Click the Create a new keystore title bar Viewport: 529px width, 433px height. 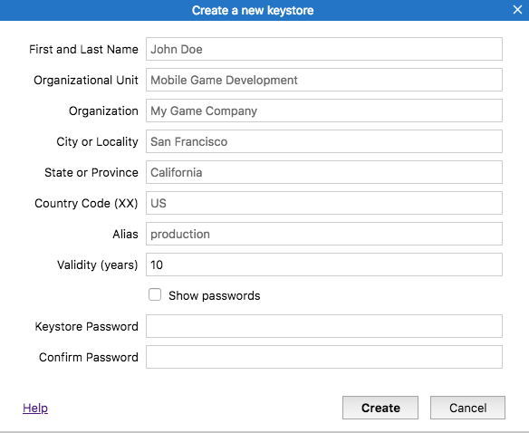[264, 11]
